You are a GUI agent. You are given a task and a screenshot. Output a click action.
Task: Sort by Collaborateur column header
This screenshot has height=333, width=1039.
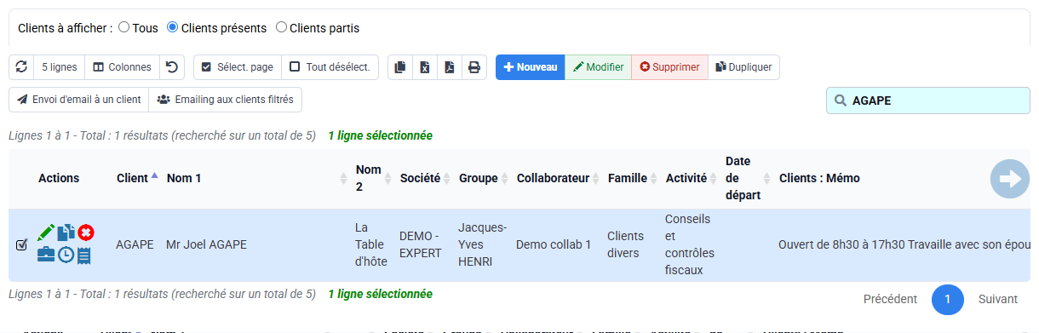click(556, 178)
